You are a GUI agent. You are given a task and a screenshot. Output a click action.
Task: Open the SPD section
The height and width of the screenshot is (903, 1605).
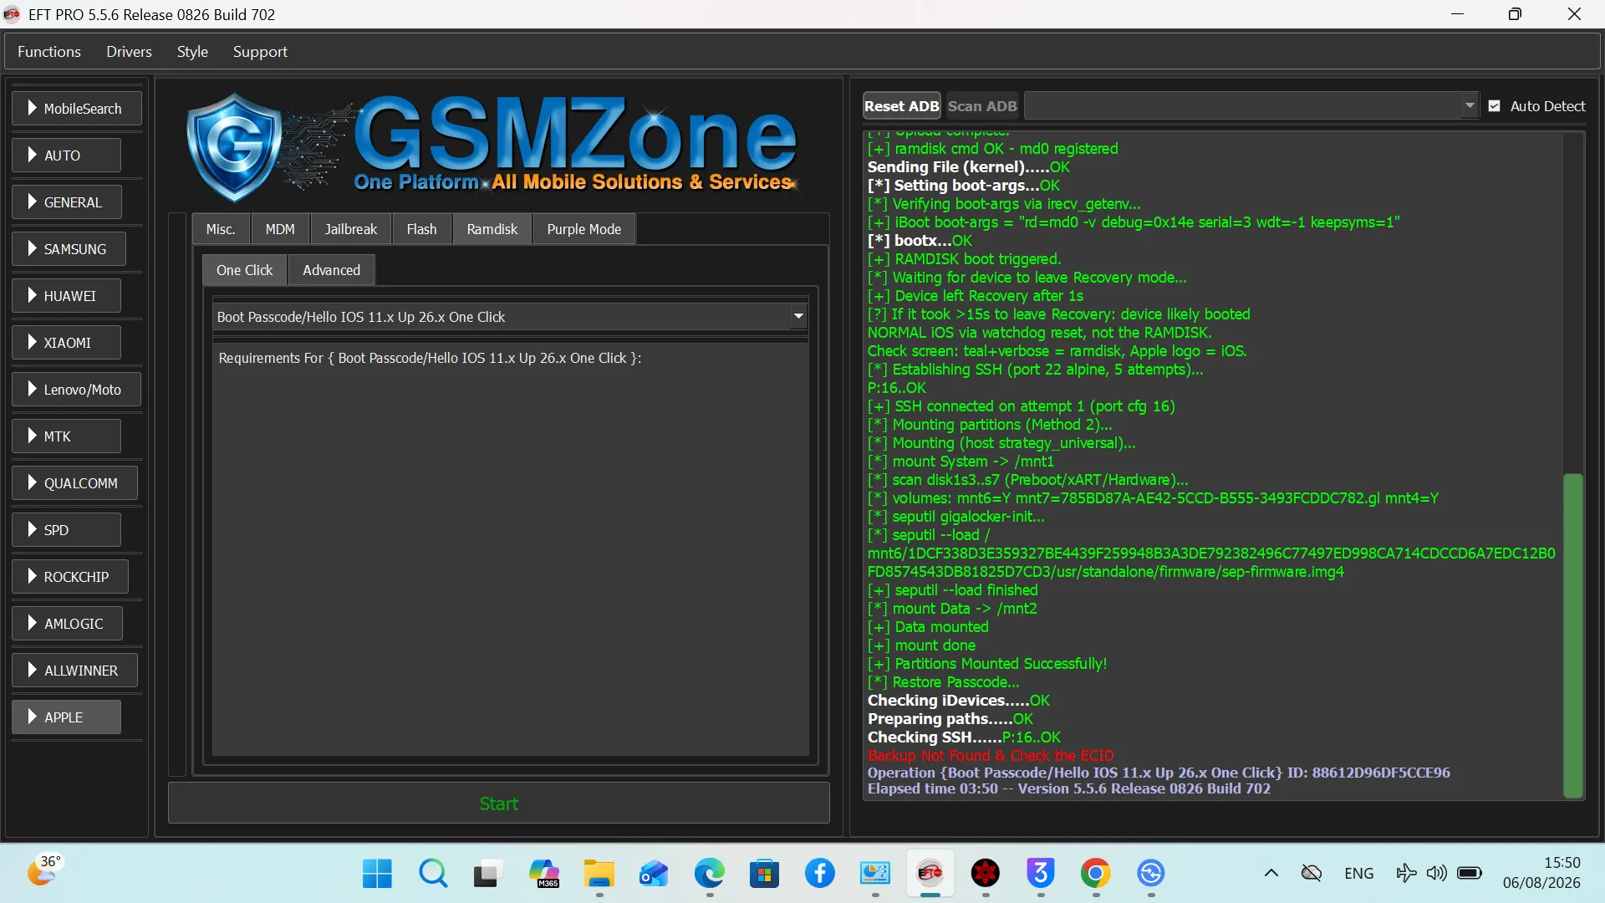[66, 530]
